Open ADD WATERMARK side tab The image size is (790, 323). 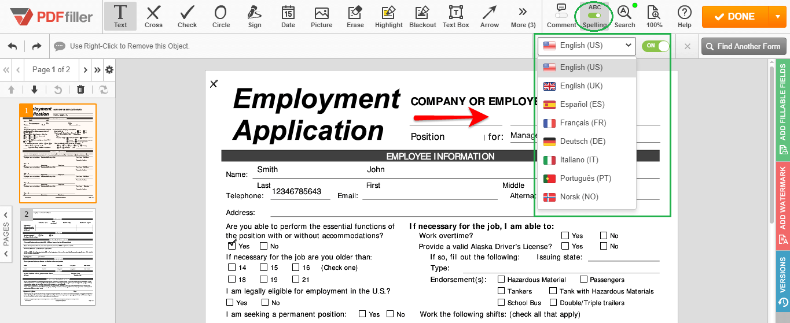click(783, 205)
